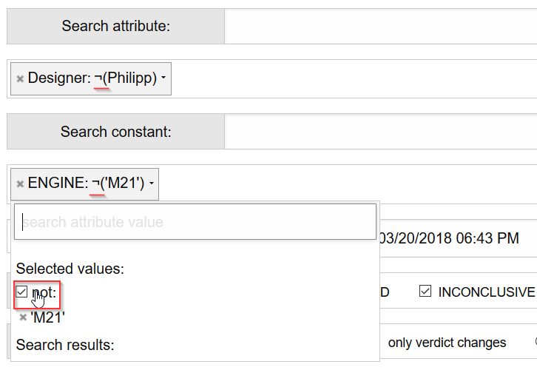Toggle the 'not:' checkbox
Viewport: 537px width, 370px height.
pyautogui.click(x=21, y=292)
